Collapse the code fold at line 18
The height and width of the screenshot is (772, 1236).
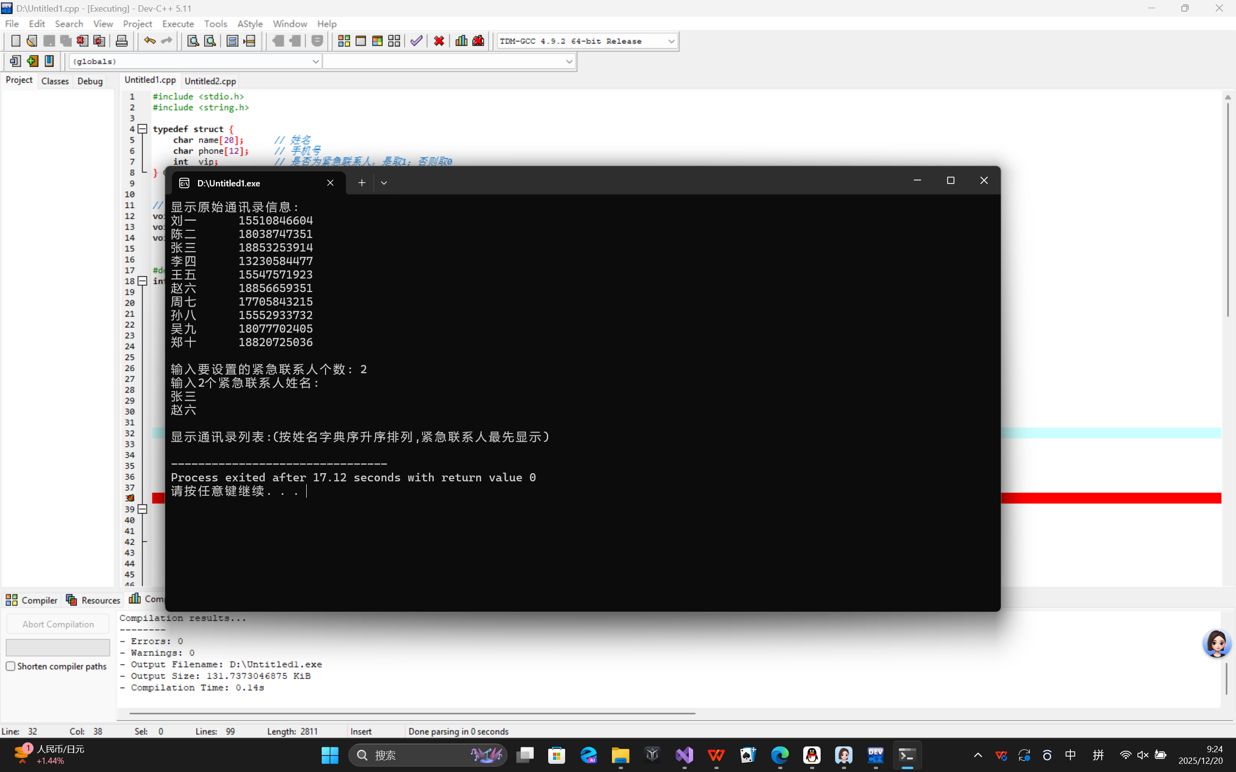143,281
